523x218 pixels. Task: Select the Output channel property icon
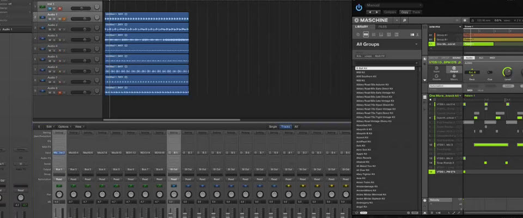(454, 69)
